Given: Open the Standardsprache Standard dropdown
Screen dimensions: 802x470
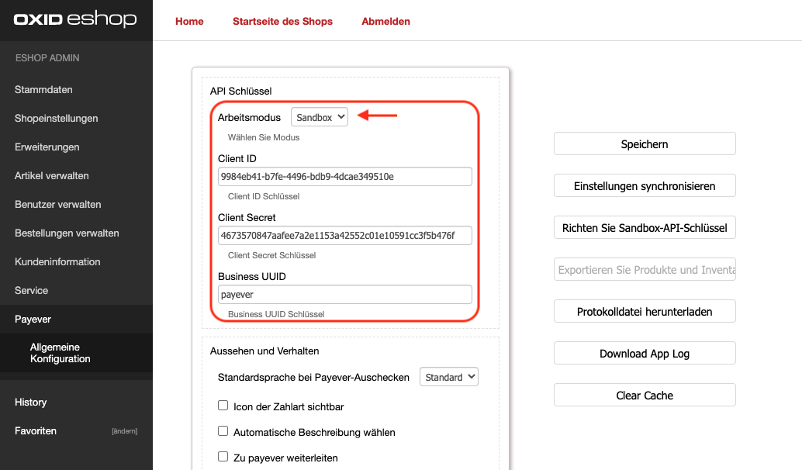Looking at the screenshot, I should [448, 377].
